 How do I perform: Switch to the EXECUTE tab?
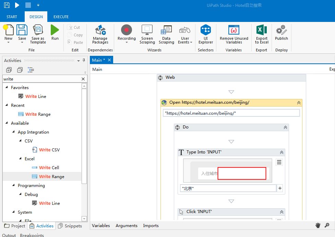61,17
